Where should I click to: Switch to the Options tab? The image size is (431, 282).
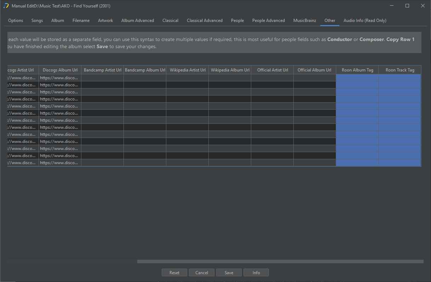coord(16,21)
